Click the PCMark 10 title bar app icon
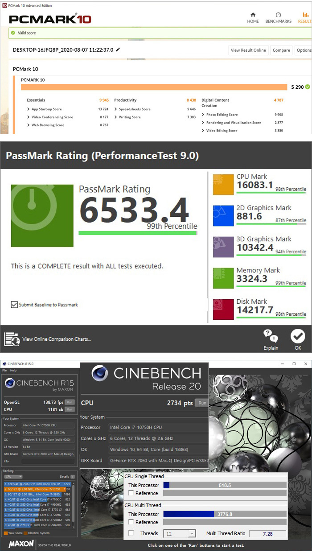Screen dimensions: 312x553 pos(4,6)
